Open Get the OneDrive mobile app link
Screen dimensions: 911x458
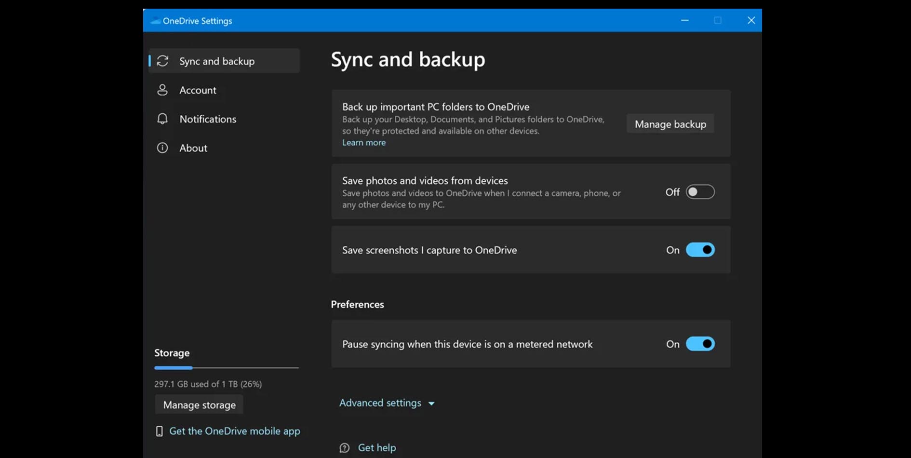(234, 431)
